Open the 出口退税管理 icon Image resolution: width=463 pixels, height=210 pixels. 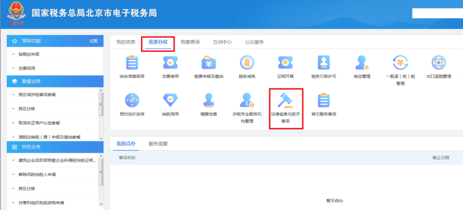439,63
